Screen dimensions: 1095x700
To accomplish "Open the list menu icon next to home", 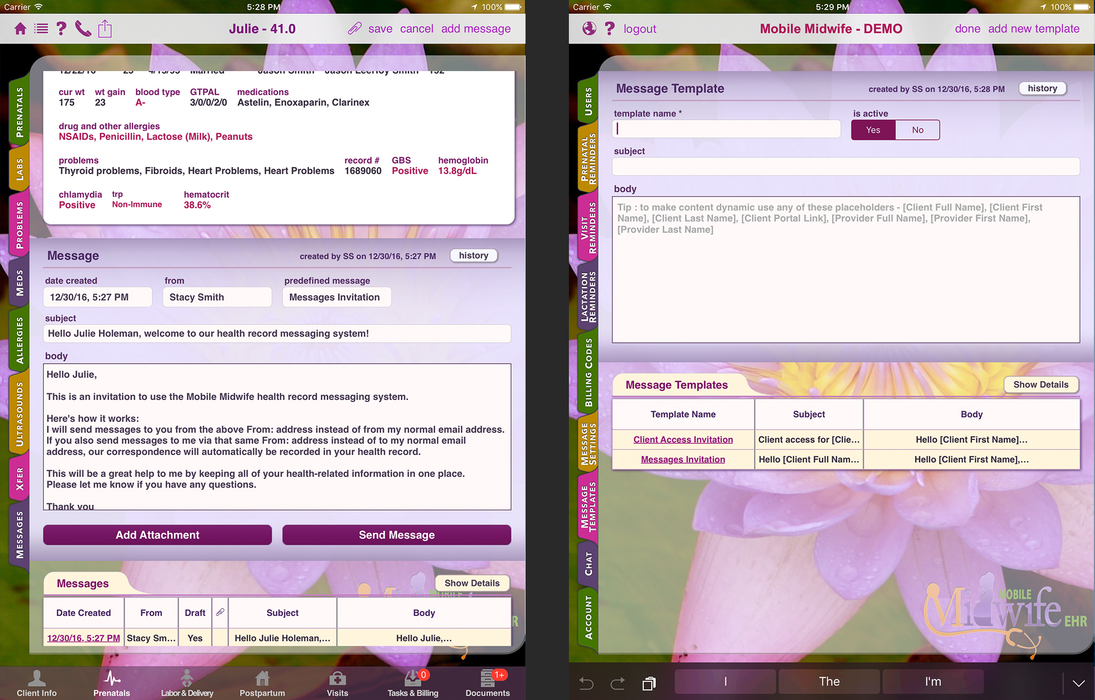I will [41, 29].
